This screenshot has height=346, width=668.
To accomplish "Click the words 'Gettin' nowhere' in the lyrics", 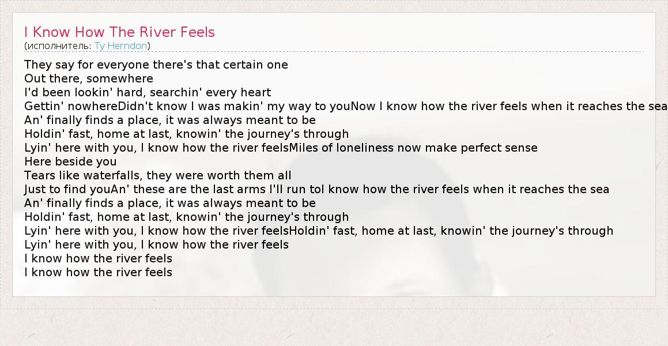I will point(70,106).
